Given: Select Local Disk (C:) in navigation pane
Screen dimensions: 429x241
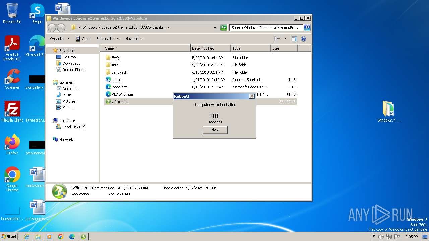Looking at the screenshot, I should [74, 127].
